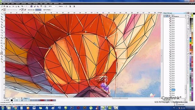Click the Welcome screen icon in toolbar
This screenshot has width=195, height=110.
45,6
